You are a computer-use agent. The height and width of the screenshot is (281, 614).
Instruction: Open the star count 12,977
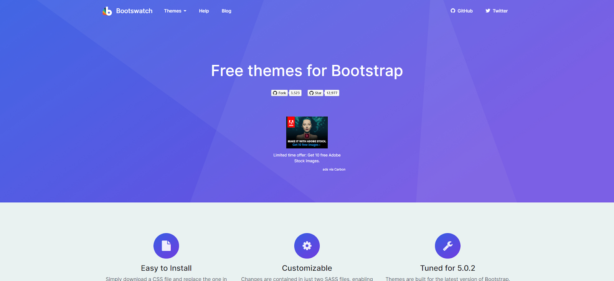click(332, 93)
